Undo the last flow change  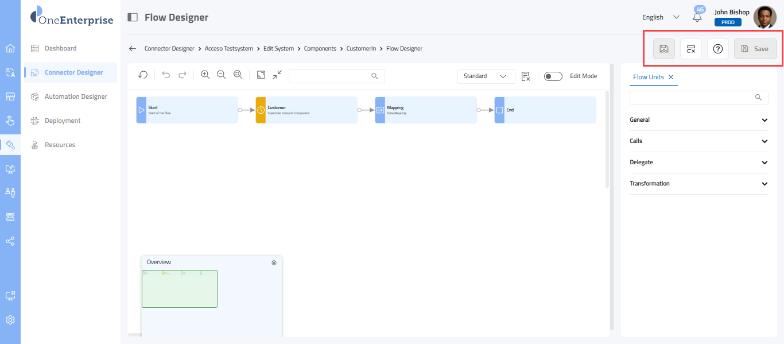pos(166,75)
